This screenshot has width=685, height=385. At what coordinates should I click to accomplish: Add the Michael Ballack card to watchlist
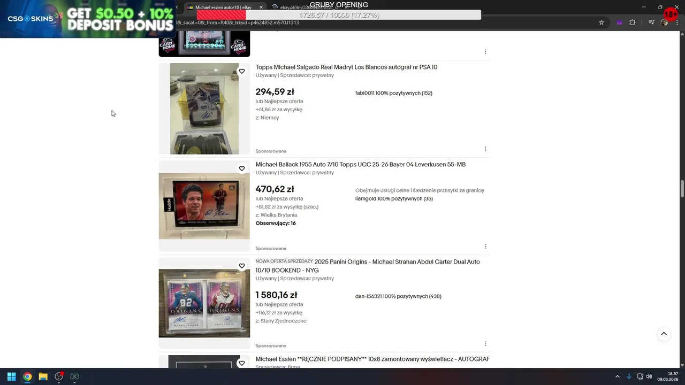(x=242, y=168)
